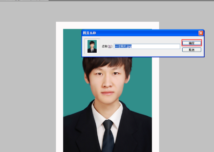Click the 图案名称 dialog title bar
Image resolution: width=214 pixels, height=152 pixels.
143,33
